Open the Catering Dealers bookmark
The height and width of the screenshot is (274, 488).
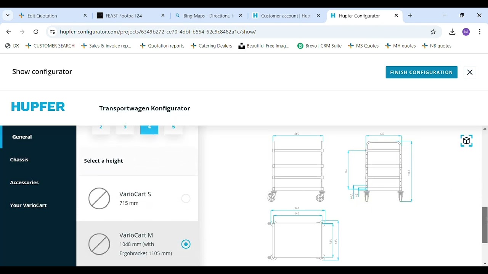coord(211,46)
